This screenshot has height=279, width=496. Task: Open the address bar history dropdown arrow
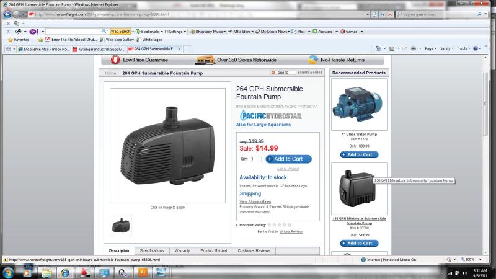coord(368,14)
